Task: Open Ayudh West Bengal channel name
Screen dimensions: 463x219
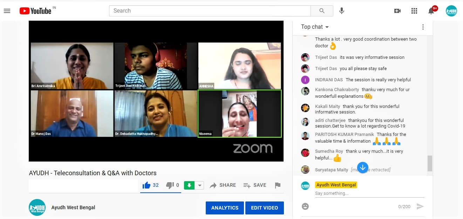Action: pos(73,207)
